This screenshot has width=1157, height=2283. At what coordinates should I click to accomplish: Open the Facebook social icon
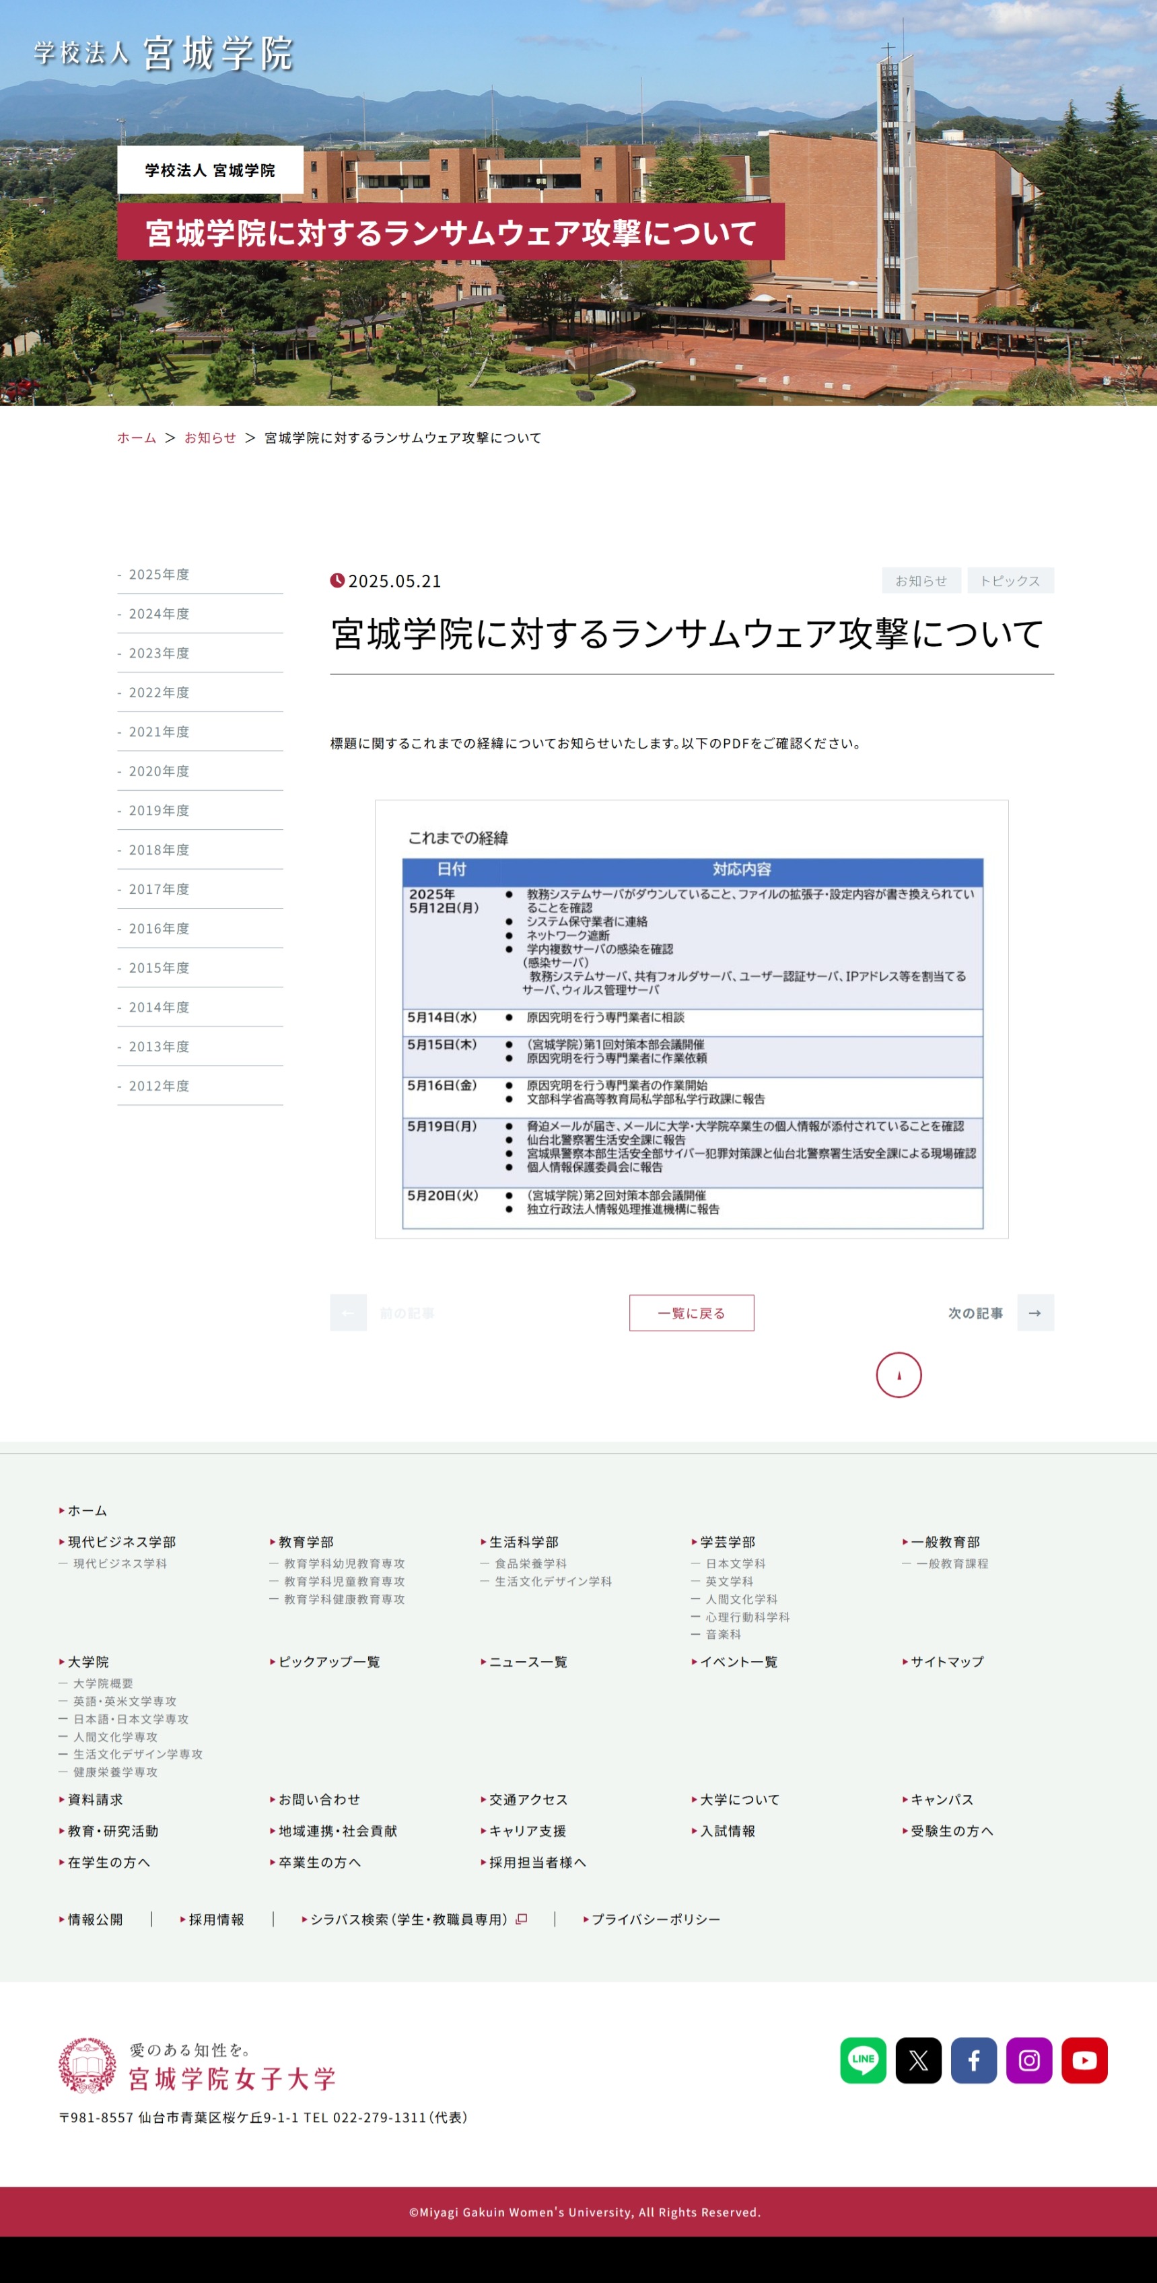[x=973, y=2060]
